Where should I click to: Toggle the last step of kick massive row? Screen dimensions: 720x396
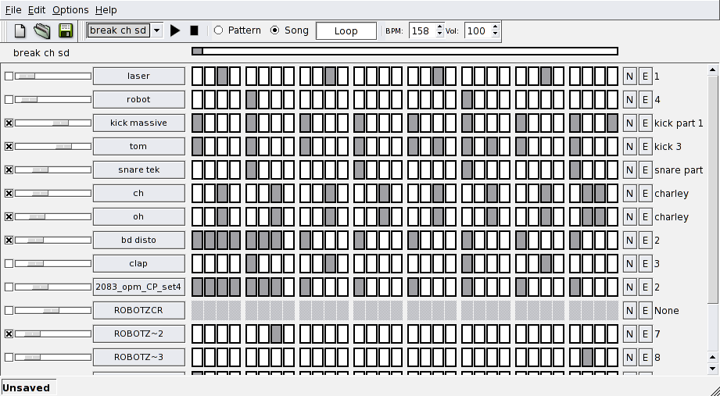(612, 123)
